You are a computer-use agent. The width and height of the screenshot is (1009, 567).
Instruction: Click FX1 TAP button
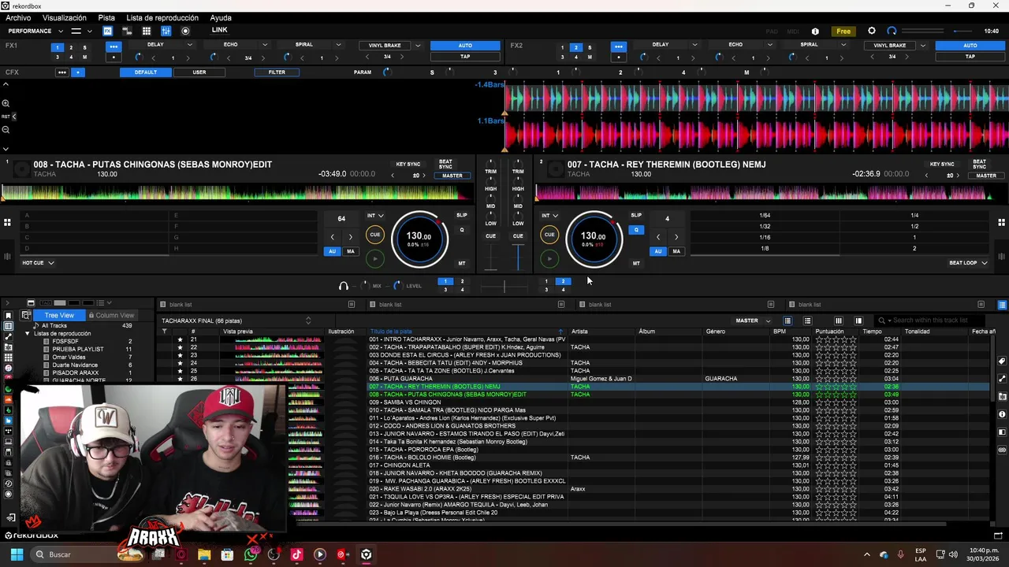click(465, 57)
